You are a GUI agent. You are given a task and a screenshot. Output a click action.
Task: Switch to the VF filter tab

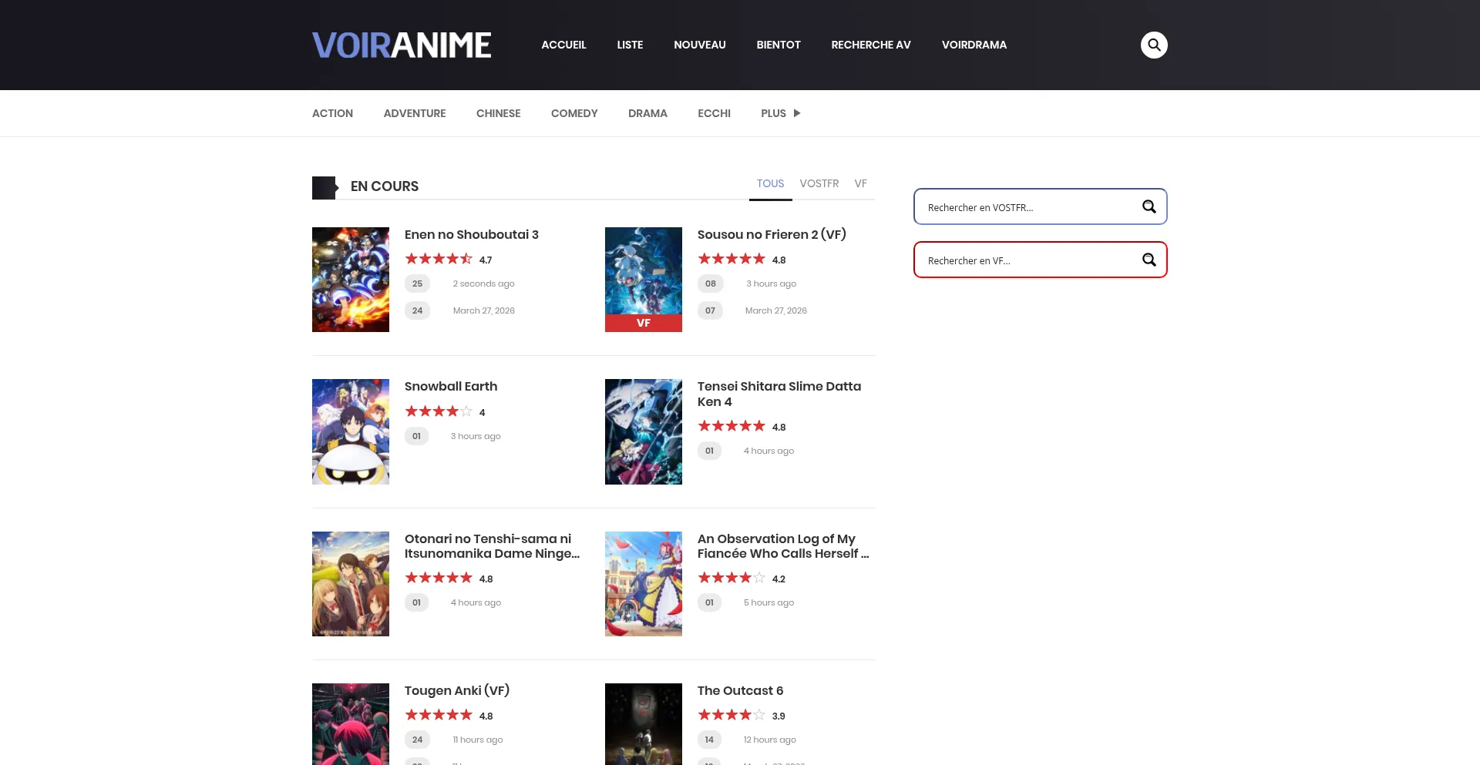pos(861,183)
